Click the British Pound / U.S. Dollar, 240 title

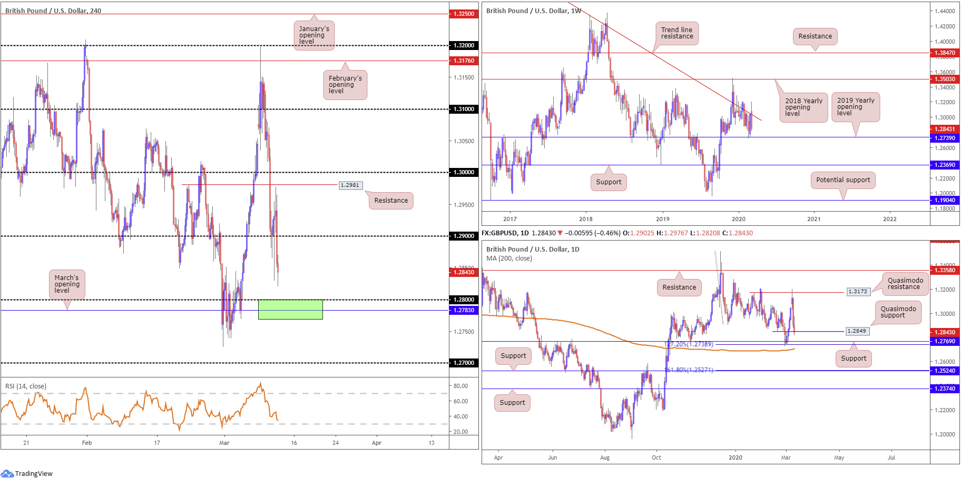tap(53, 11)
